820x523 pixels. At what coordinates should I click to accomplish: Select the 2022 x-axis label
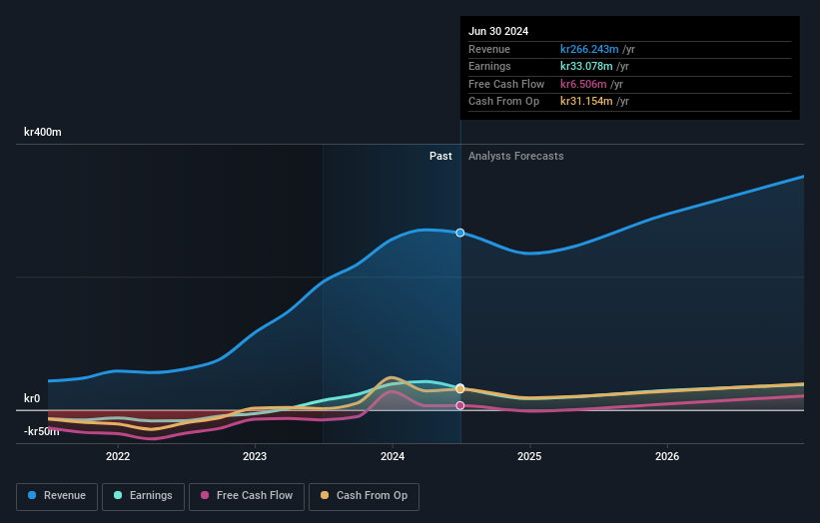(x=118, y=456)
